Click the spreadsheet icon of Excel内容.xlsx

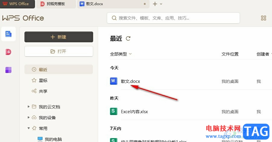pos(114,111)
